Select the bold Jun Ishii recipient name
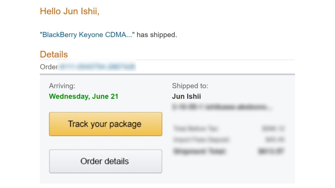335x188 pixels. click(186, 96)
